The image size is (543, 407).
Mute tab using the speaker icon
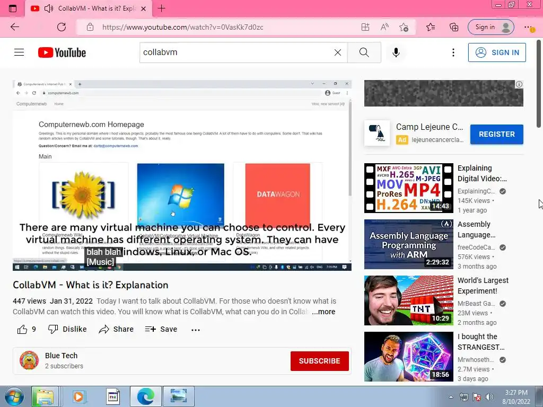(x=49, y=8)
